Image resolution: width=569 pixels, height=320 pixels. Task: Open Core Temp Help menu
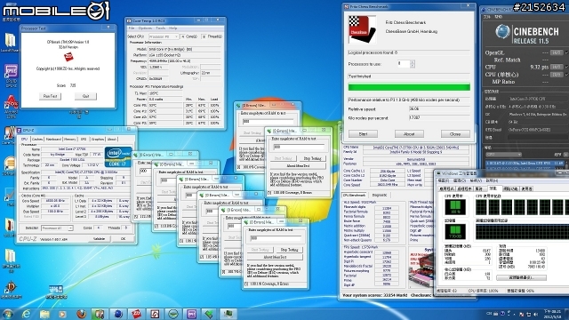[173, 28]
